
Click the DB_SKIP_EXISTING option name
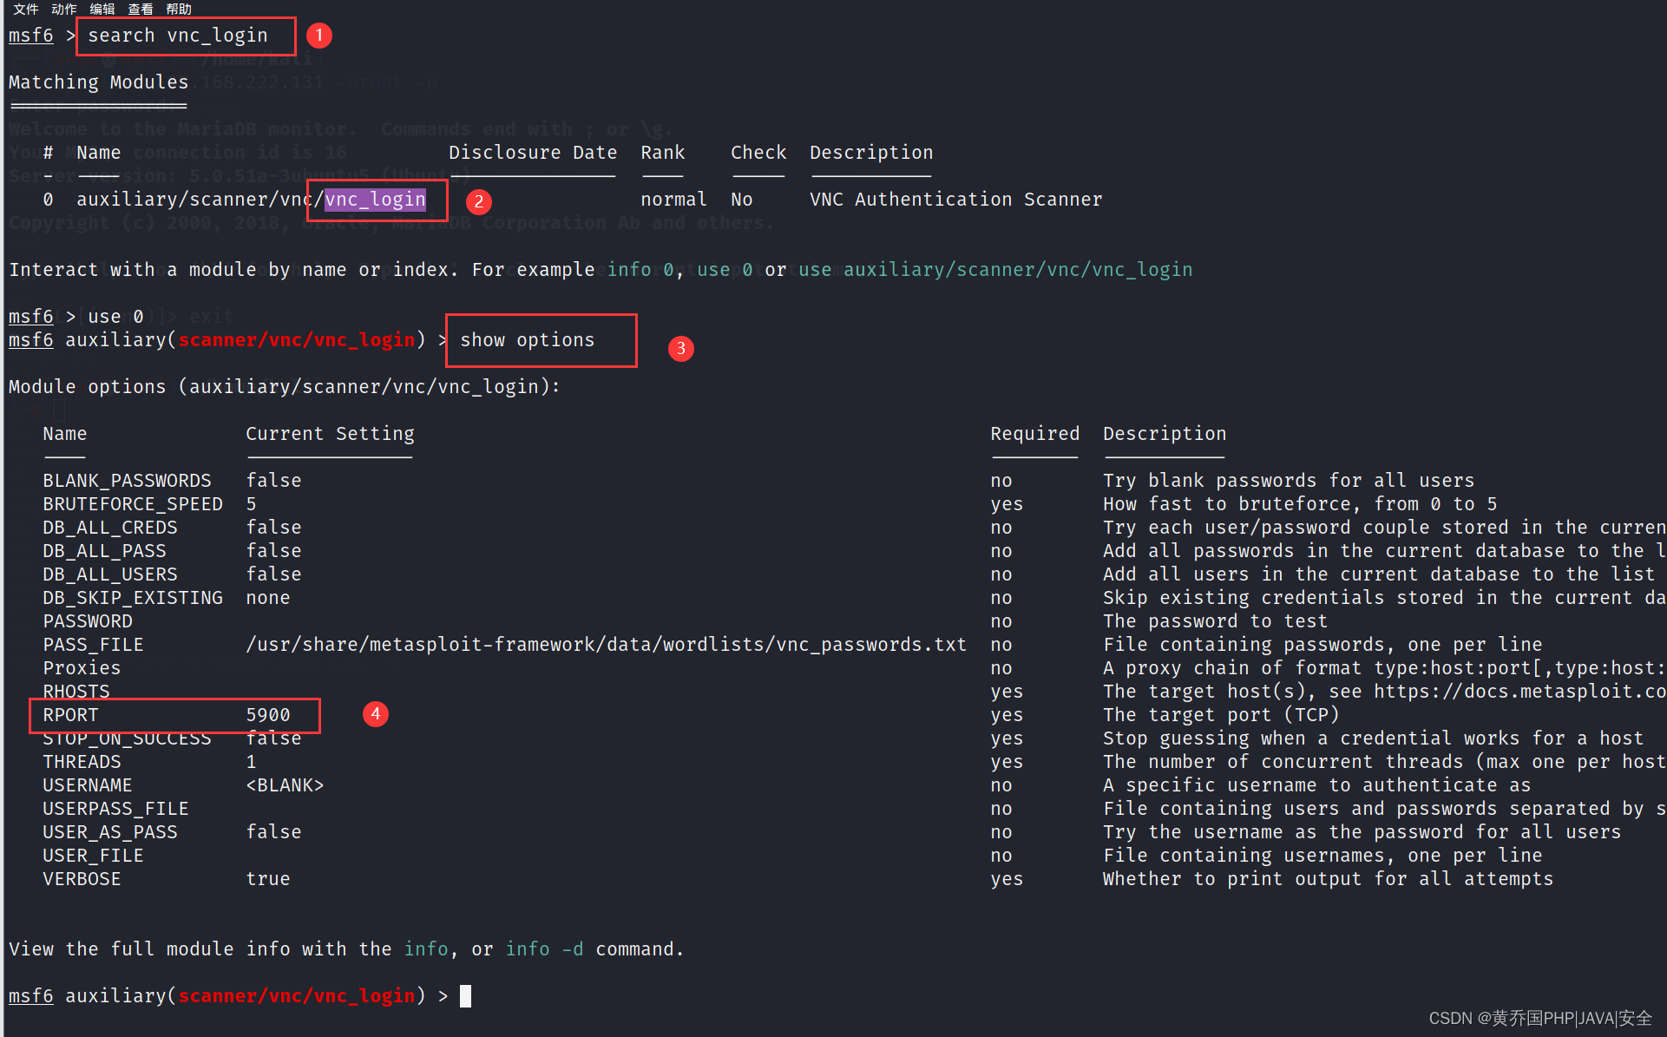tap(133, 598)
